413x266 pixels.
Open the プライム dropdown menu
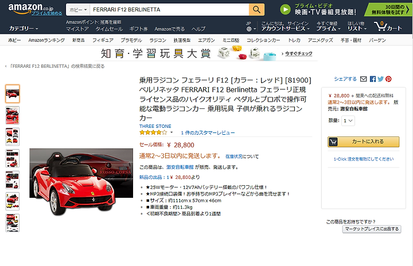[328, 26]
